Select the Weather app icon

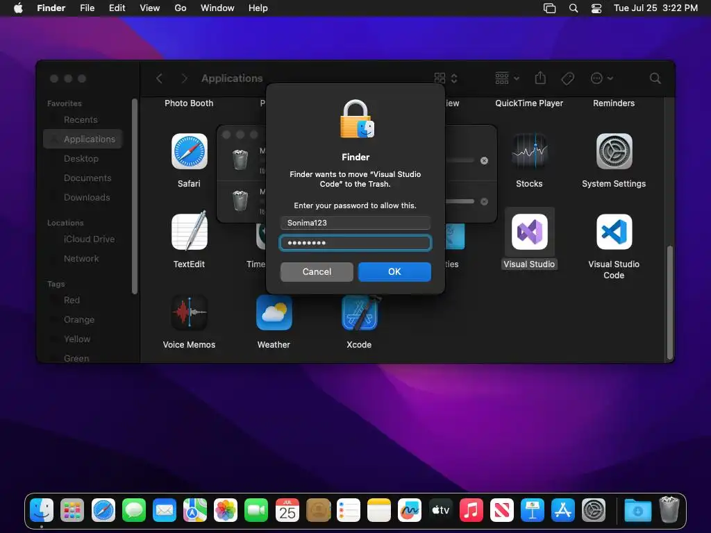point(274,313)
